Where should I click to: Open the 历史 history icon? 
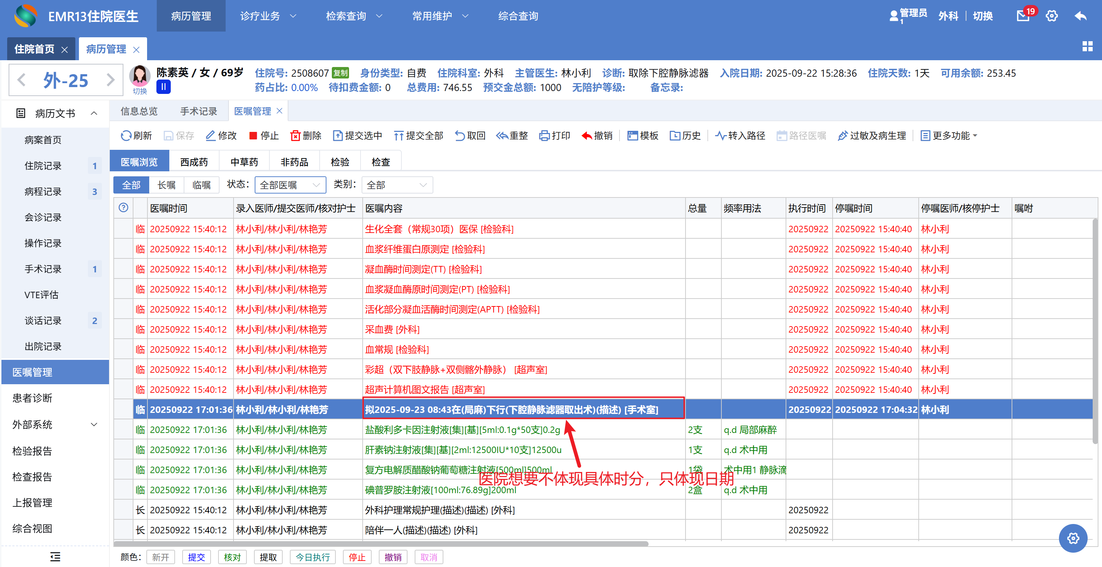tap(675, 136)
